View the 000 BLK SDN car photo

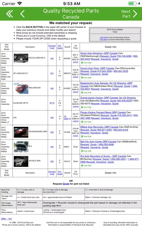click(21, 161)
